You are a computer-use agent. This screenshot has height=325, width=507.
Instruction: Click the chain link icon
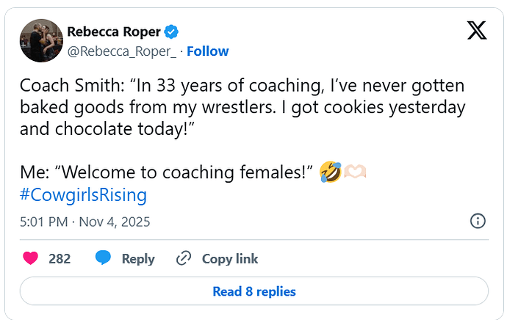pyautogui.click(x=184, y=258)
